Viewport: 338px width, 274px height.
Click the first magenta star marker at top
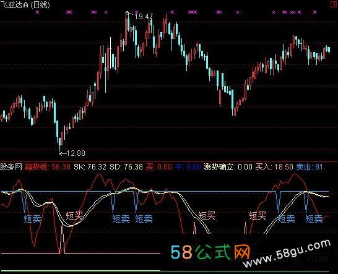tap(38, 12)
